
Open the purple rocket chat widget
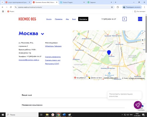tap(138, 105)
